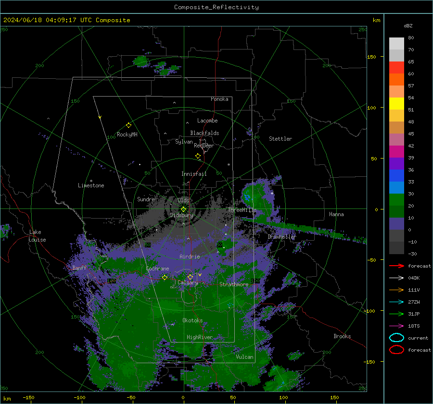The height and width of the screenshot is (404, 433).
Task: Click the yellow diamond marker near RedDeer
Action: 198,156
